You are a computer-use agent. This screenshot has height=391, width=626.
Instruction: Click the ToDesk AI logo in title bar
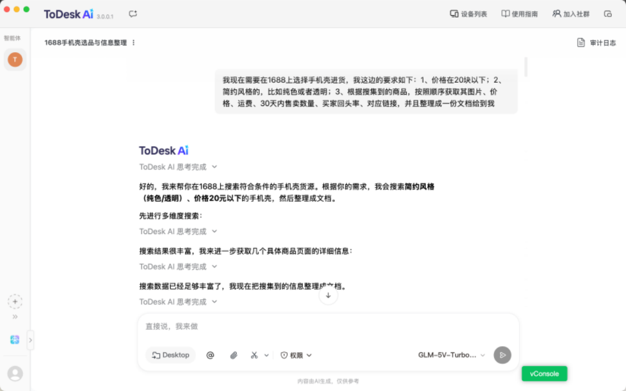pyautogui.click(x=68, y=14)
